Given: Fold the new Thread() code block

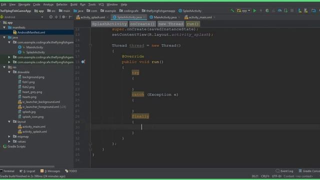Looking at the screenshot, I should tap(90, 45).
